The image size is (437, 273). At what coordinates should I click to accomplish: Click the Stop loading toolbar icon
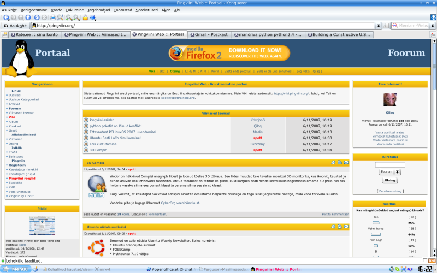(44, 17)
